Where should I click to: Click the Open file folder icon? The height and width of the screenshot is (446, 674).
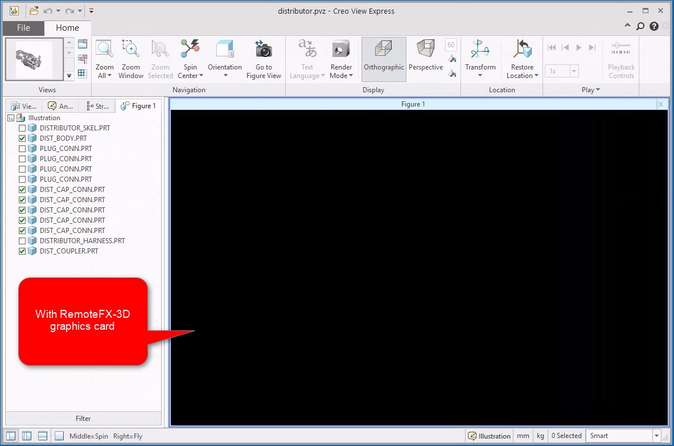click(x=34, y=11)
